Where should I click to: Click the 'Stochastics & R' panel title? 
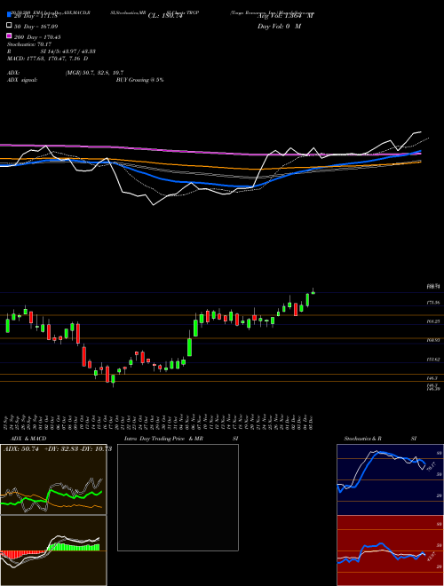click(x=362, y=439)
